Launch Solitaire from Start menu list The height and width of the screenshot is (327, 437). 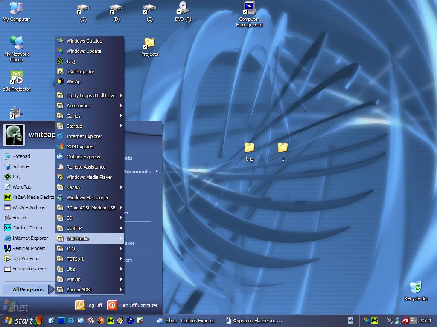coord(28,166)
